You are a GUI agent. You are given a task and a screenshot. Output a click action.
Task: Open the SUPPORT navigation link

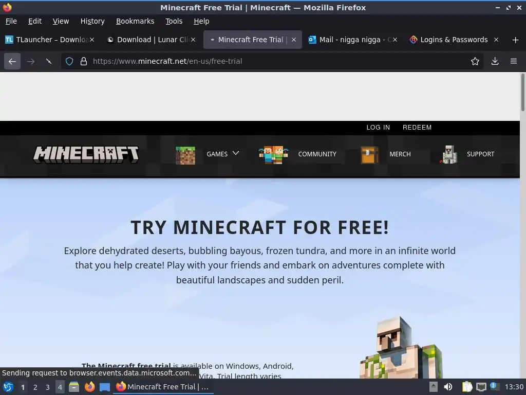tap(480, 154)
